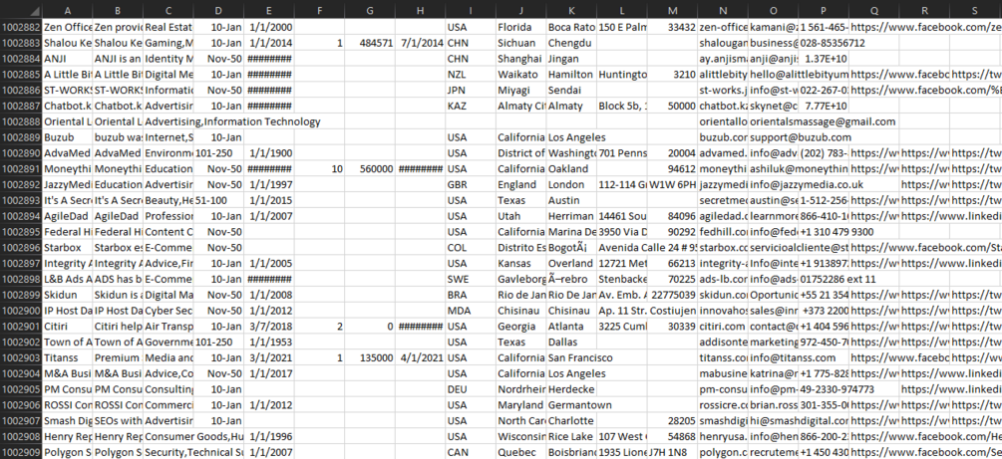Viewport: 1002px width, 459px height.
Task: Click the Sichuan region cell
Action: [x=520, y=44]
